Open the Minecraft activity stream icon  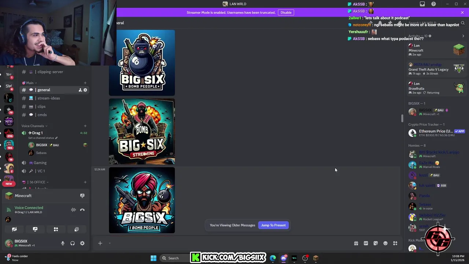82,196
